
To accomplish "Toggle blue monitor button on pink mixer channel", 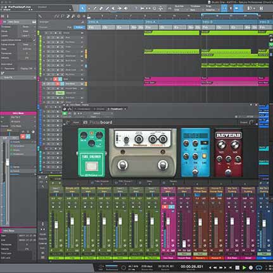I will [172, 206].
